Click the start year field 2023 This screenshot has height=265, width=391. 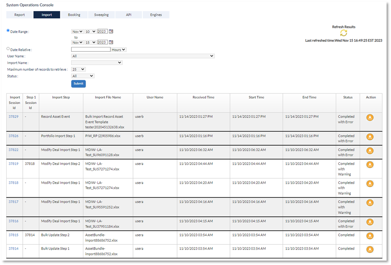[x=102, y=31]
